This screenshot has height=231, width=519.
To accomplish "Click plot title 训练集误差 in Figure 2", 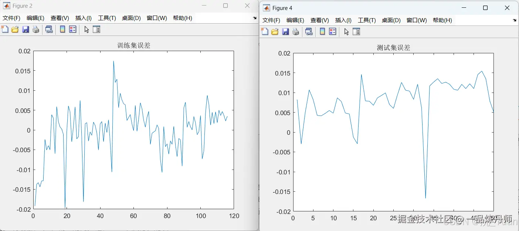I will tap(134, 46).
